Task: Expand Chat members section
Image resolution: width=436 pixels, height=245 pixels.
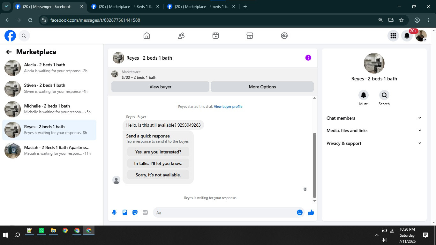Action: 374,118
